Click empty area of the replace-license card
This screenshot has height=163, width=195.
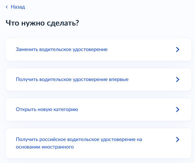click(139, 49)
